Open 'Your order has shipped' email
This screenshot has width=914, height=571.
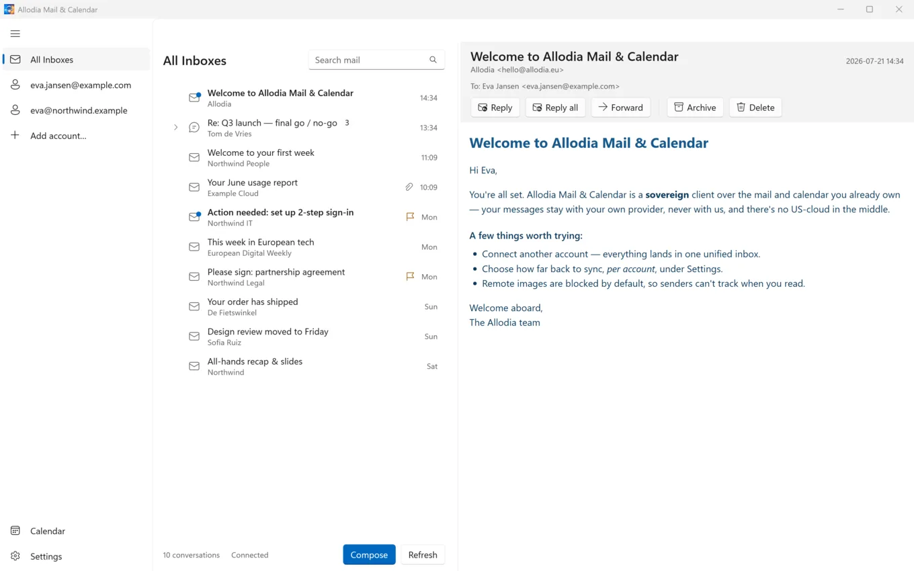pos(304,306)
